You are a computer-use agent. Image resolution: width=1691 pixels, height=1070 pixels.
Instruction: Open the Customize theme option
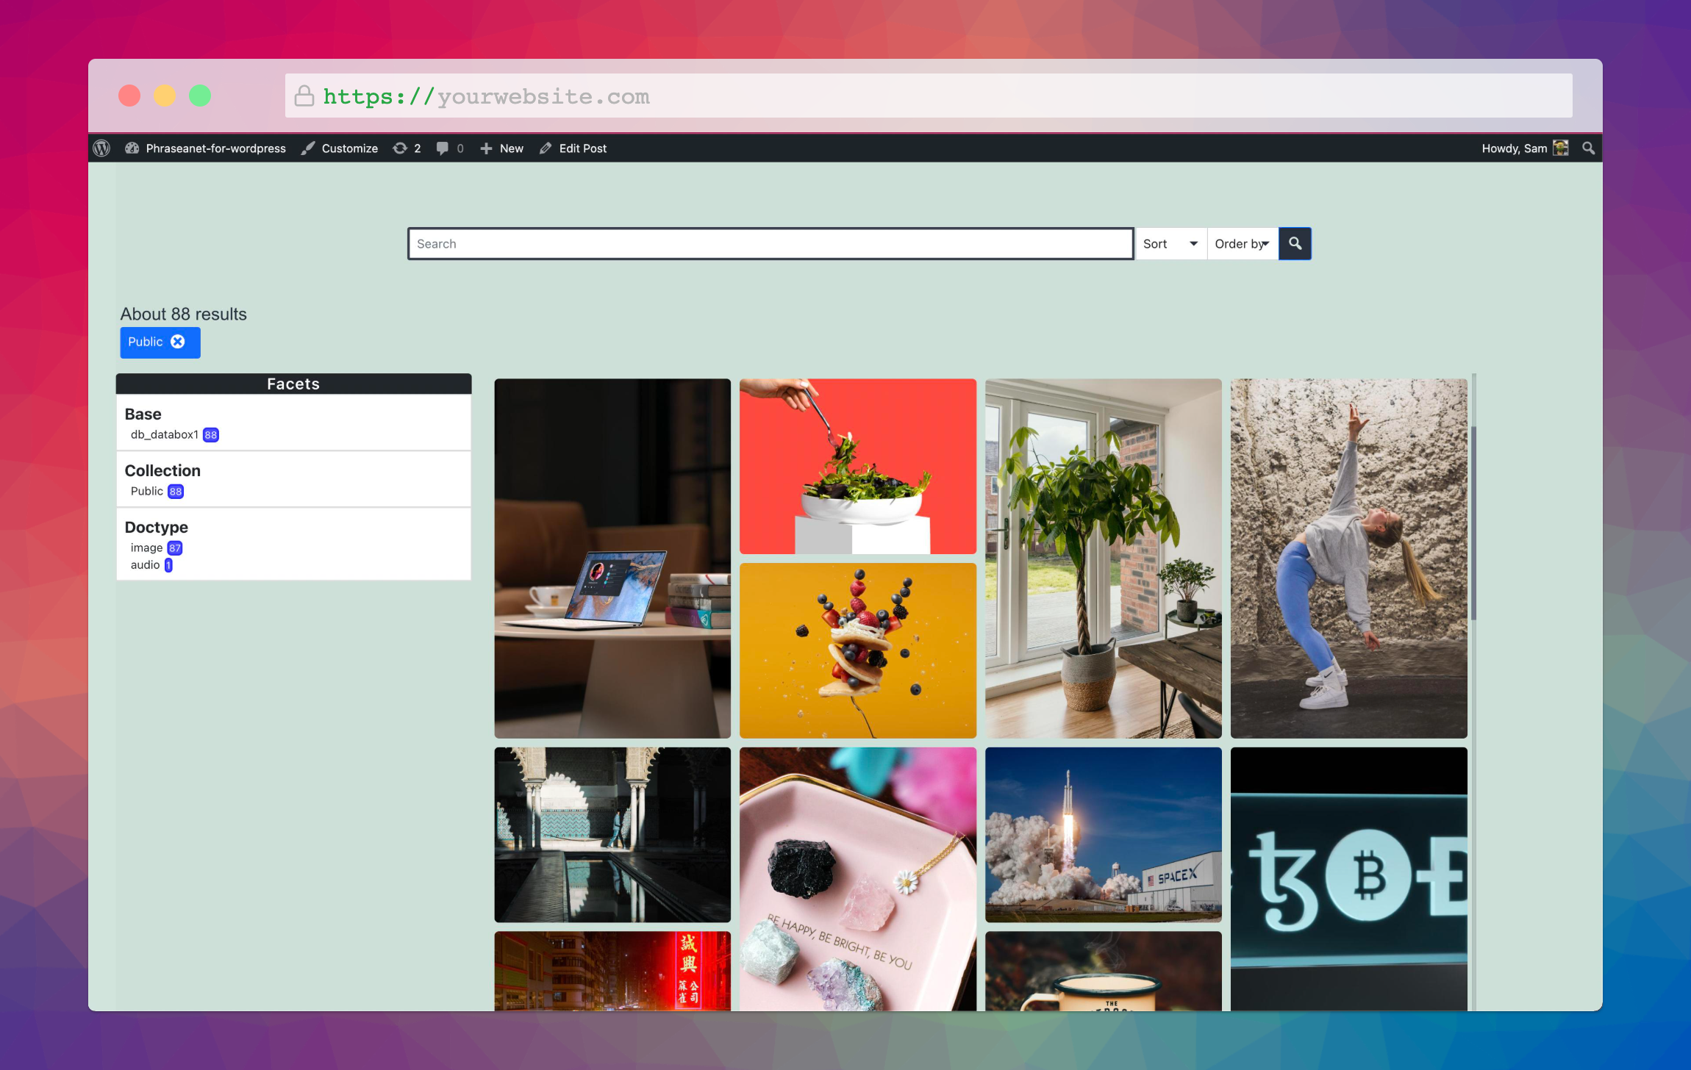coord(340,148)
